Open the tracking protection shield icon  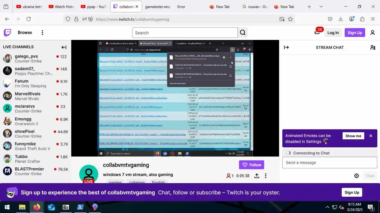point(68,19)
